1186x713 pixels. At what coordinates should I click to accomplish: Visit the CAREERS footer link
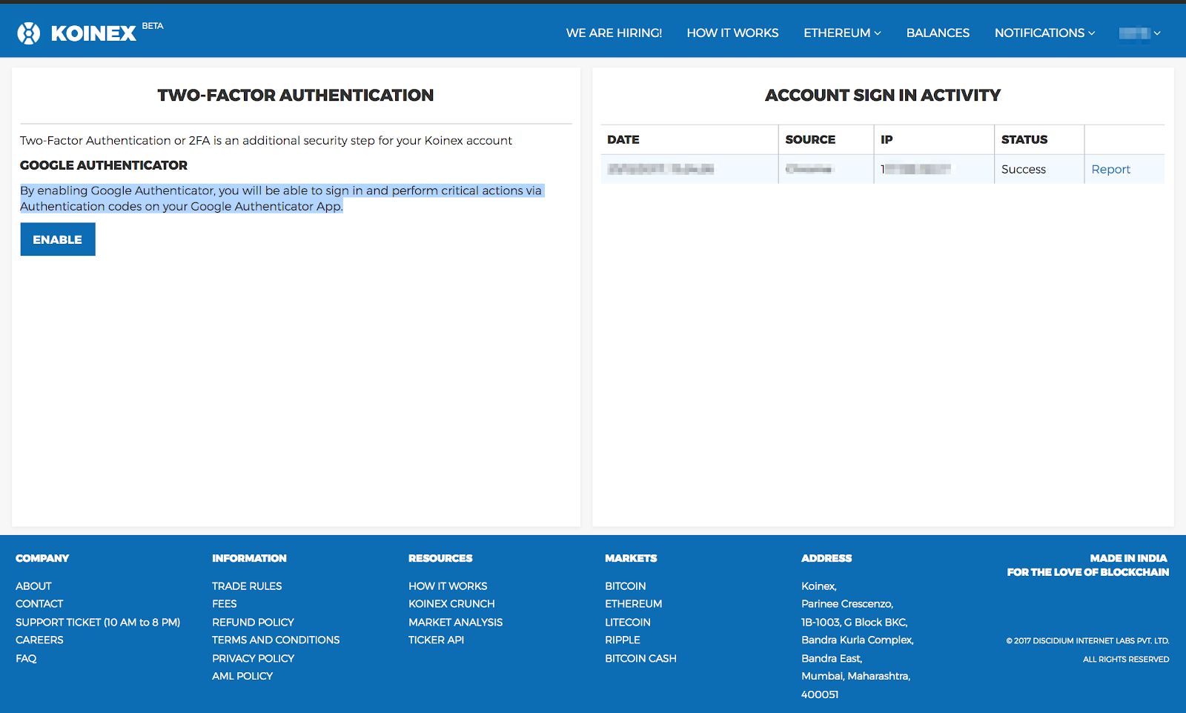(x=39, y=640)
